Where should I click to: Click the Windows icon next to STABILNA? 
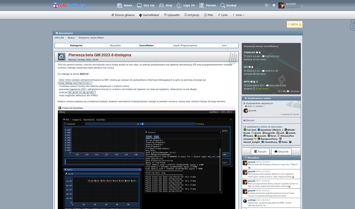click(x=257, y=52)
